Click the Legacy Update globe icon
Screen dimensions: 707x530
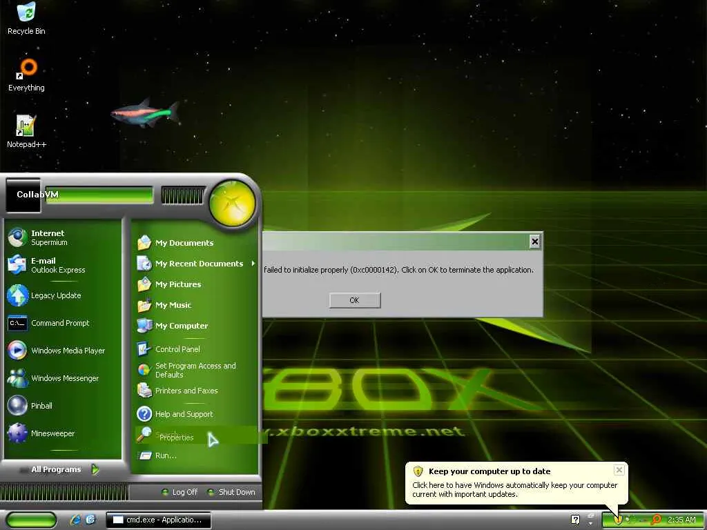pyautogui.click(x=17, y=295)
